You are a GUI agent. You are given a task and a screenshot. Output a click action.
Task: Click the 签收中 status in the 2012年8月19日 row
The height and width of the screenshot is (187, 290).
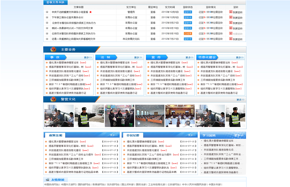[188, 28]
